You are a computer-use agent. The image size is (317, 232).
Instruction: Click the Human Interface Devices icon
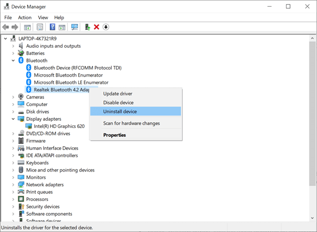(21, 148)
